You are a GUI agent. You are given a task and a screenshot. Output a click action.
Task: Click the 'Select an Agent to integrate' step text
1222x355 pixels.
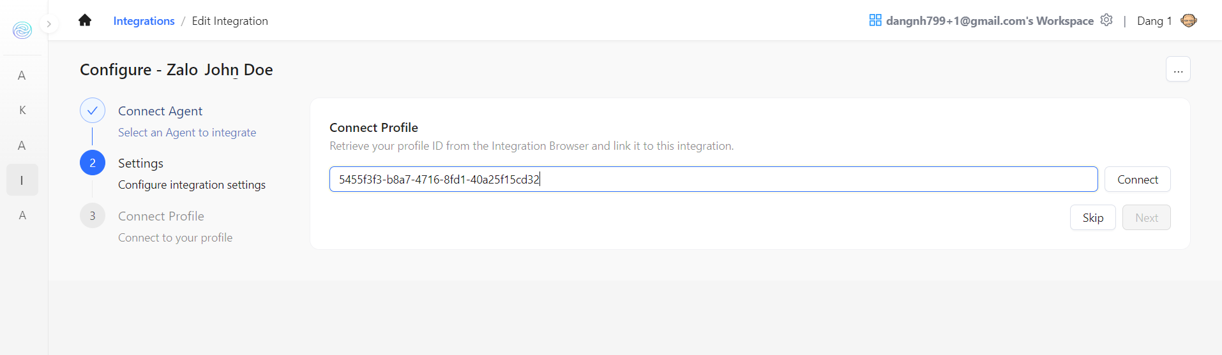(x=187, y=133)
